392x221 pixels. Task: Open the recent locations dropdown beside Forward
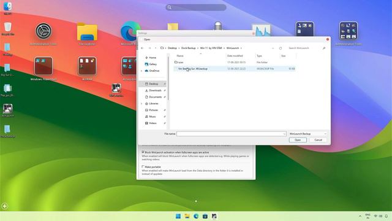coord(156,48)
